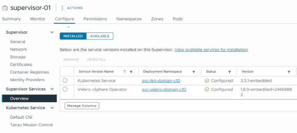297x133 pixels.
Task: Collapse the Supervisor section in sidebar
Action: (x=52, y=32)
